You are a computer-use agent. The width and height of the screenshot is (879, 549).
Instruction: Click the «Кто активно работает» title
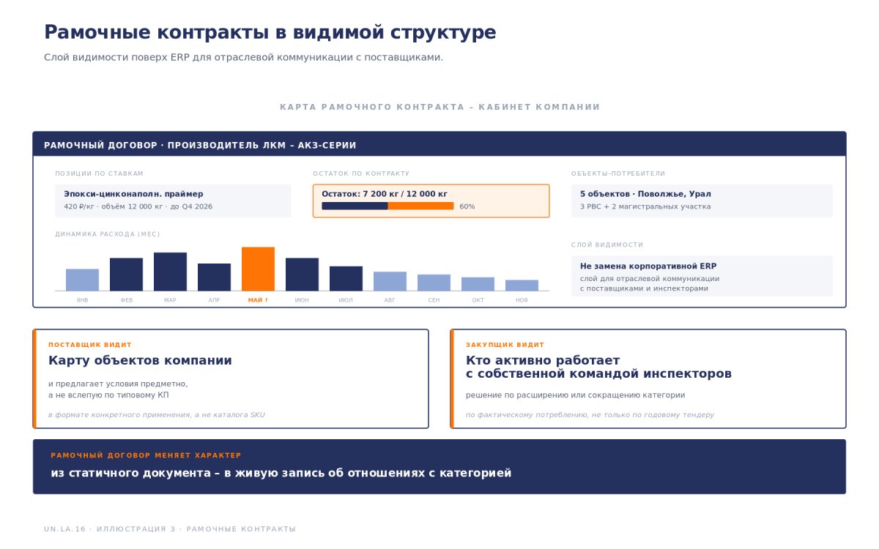coord(543,361)
